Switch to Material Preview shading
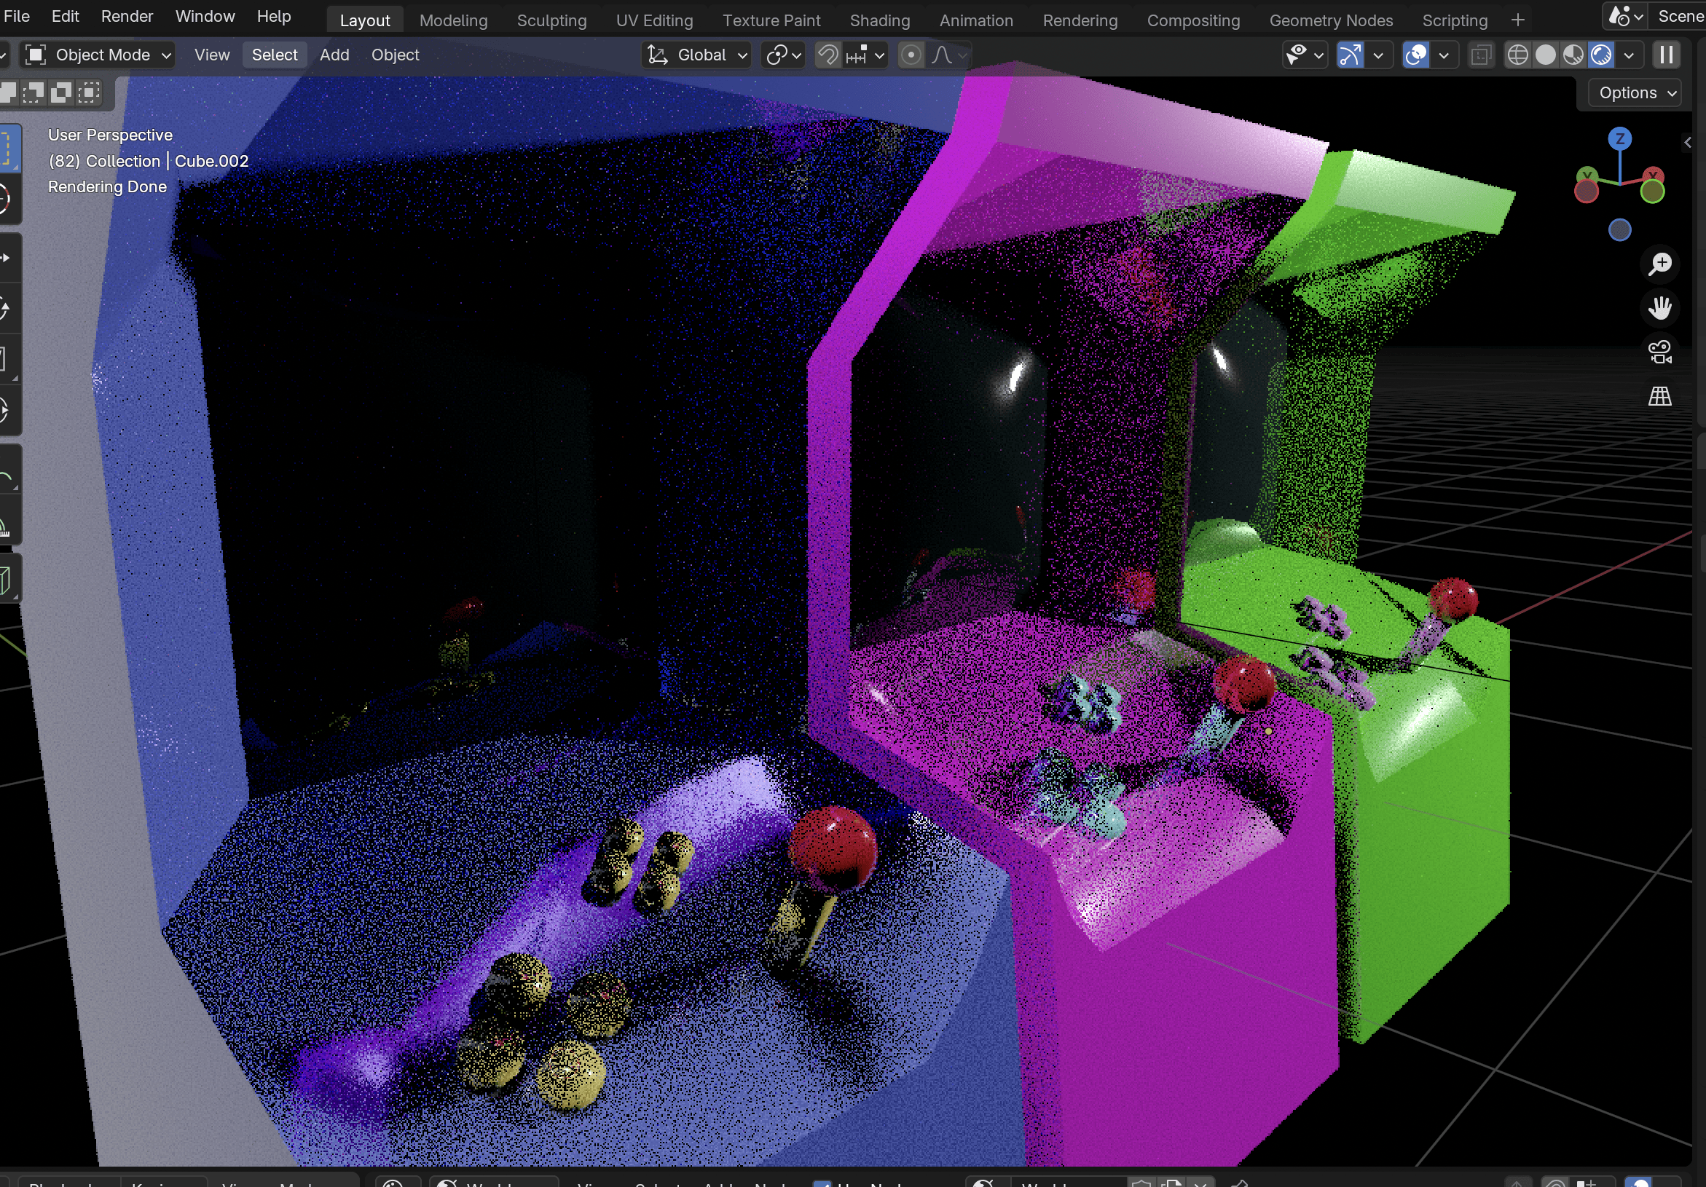The width and height of the screenshot is (1706, 1187). (1573, 55)
